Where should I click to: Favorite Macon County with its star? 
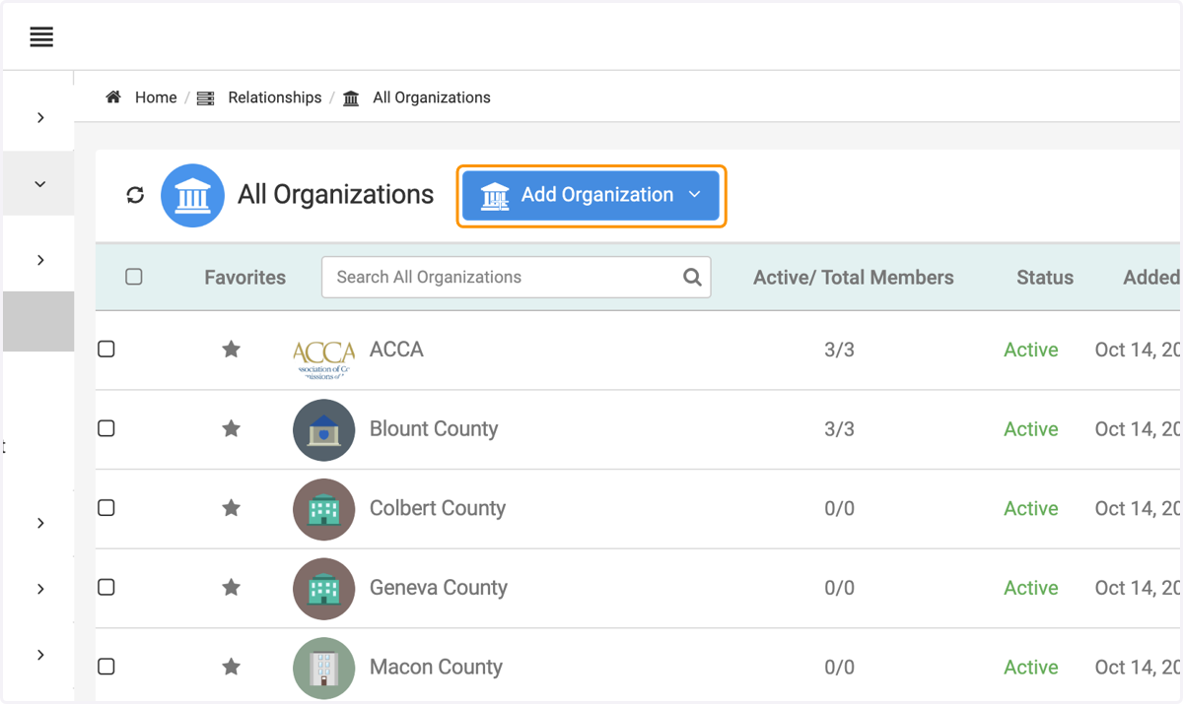[231, 667]
